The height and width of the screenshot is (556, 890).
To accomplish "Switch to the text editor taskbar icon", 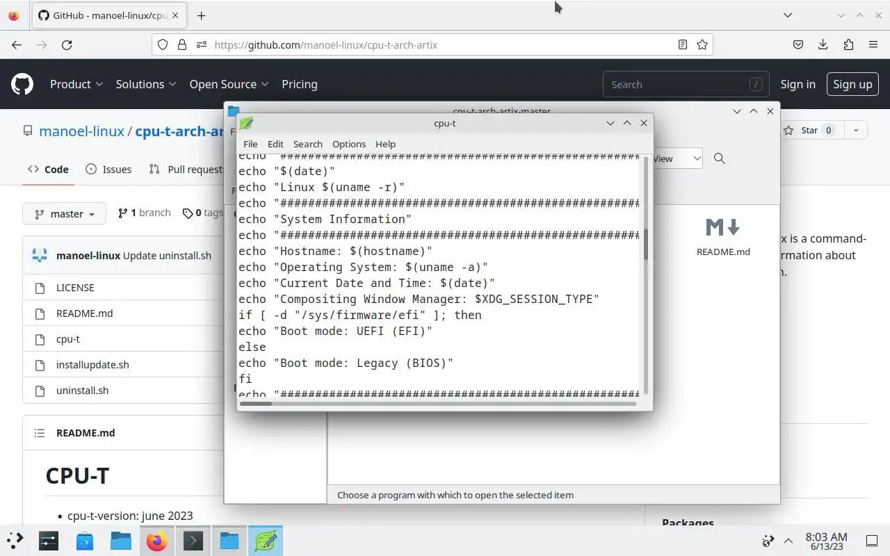I will (x=265, y=540).
